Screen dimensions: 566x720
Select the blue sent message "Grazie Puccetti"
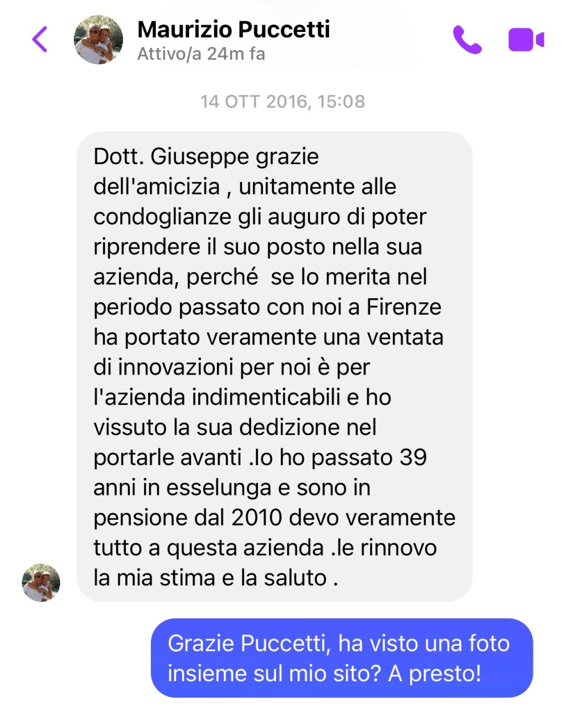coord(342,658)
